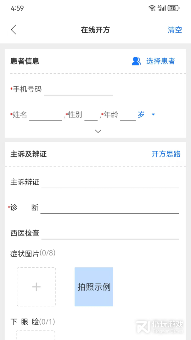This screenshot has width=191, height=340.
Task: Expand the patient info section chevron
Action: tap(98, 131)
